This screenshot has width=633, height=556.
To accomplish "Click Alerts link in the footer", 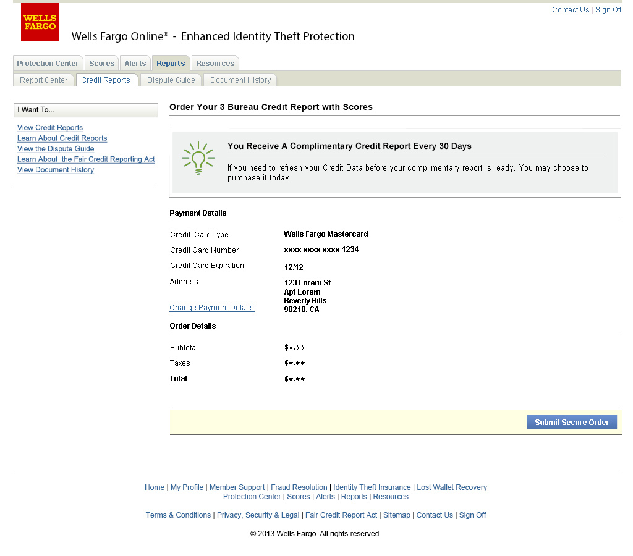I will click(x=325, y=496).
